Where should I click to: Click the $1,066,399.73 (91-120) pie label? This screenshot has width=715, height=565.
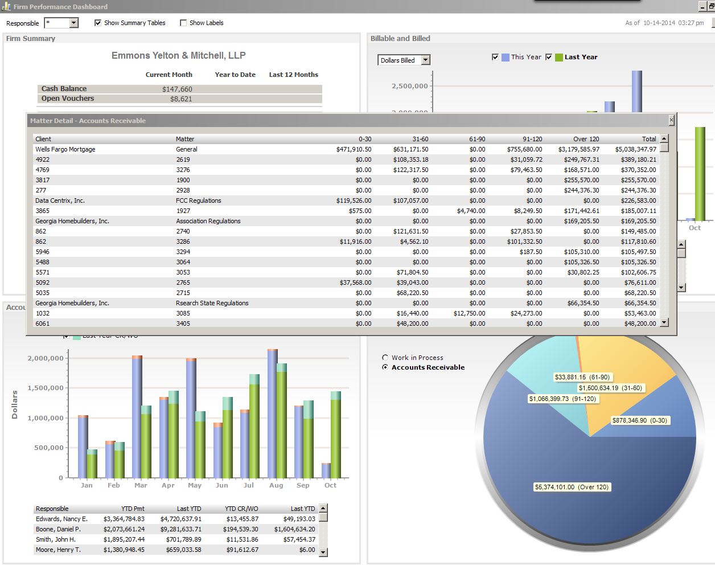tap(562, 399)
